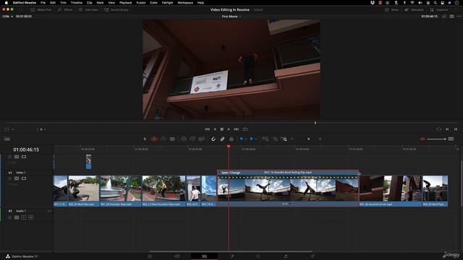Image resolution: width=463 pixels, height=260 pixels.
Task: Open the Inspector panel
Action: (439, 9)
